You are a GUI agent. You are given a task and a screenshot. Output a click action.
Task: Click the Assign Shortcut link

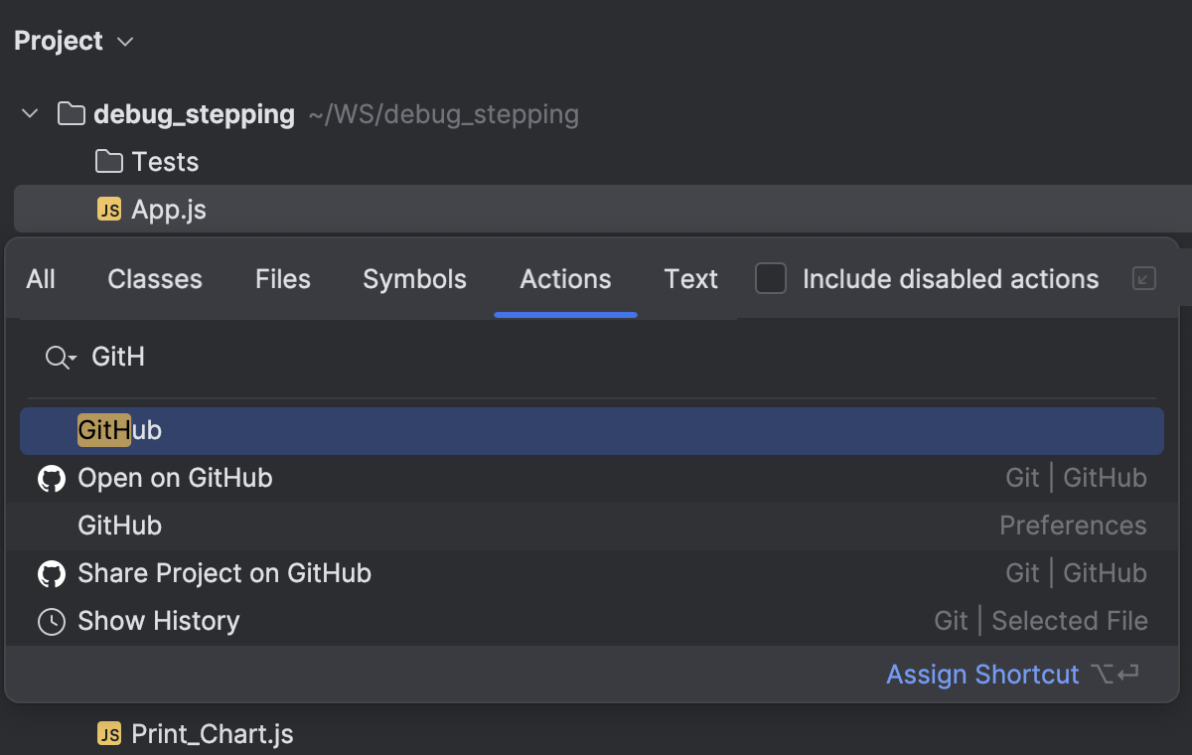[x=982, y=675]
